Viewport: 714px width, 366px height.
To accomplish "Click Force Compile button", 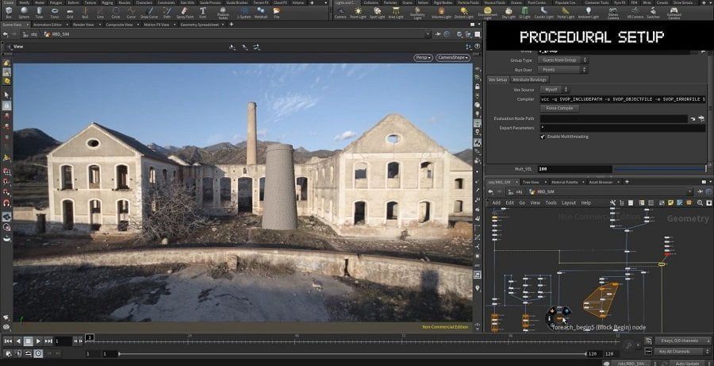I will (x=559, y=108).
